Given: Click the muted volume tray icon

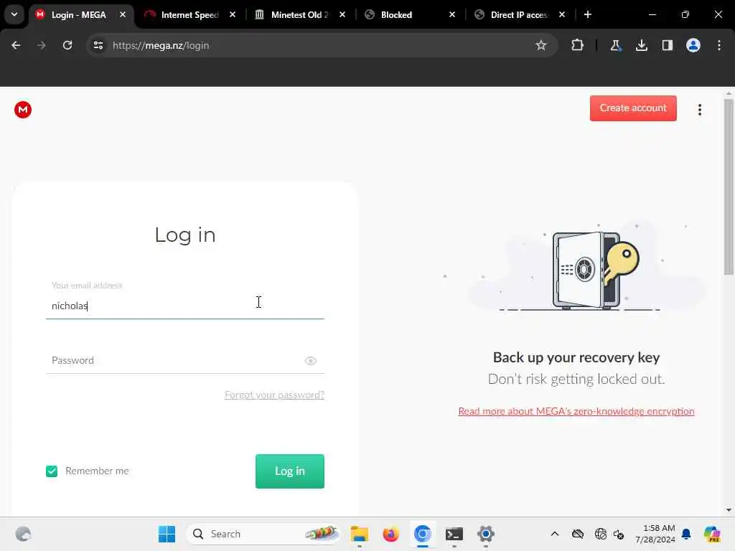Looking at the screenshot, I should (x=619, y=534).
